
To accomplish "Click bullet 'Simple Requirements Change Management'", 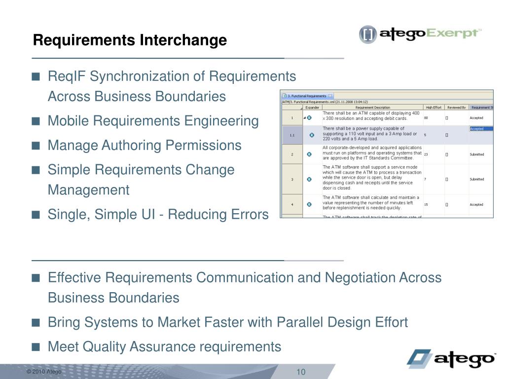I will coord(141,180).
